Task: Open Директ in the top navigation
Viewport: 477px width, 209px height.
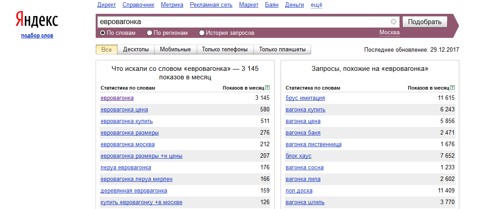Action: click(x=106, y=5)
